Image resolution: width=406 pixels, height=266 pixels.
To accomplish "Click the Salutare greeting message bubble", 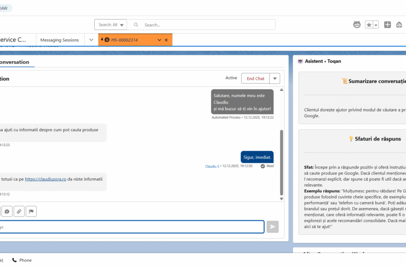I will click(x=242, y=102).
